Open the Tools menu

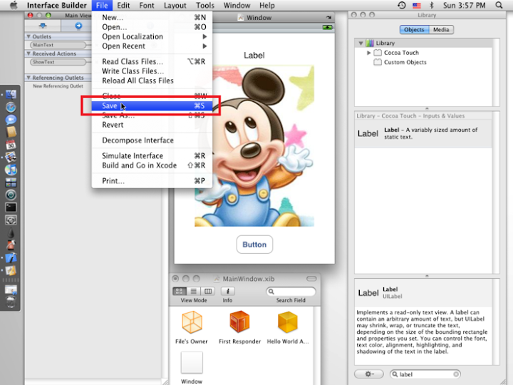tap(205, 5)
